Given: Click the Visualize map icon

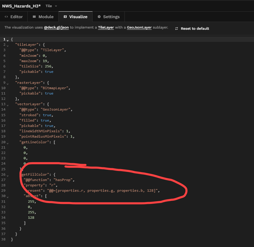Looking at the screenshot, I should point(65,17).
